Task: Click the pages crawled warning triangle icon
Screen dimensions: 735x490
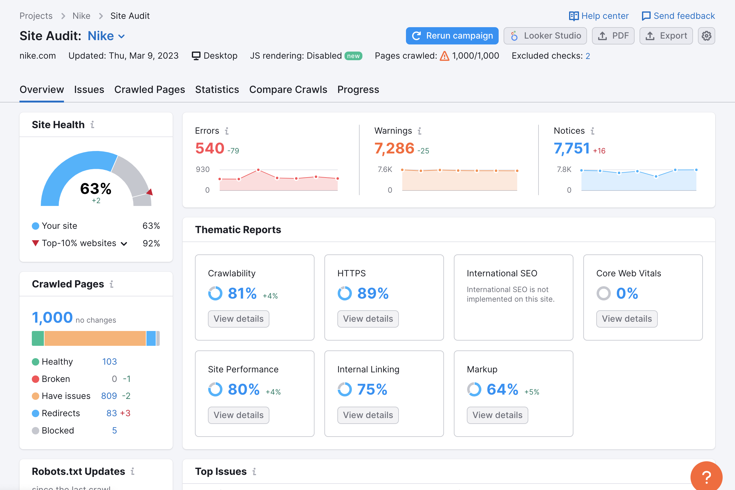Action: click(444, 56)
